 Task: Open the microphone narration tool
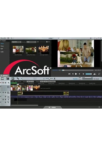18,78
